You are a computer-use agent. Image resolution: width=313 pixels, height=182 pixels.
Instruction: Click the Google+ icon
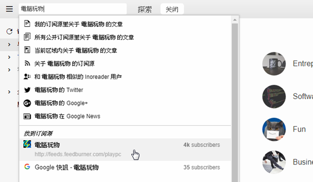coord(27,103)
